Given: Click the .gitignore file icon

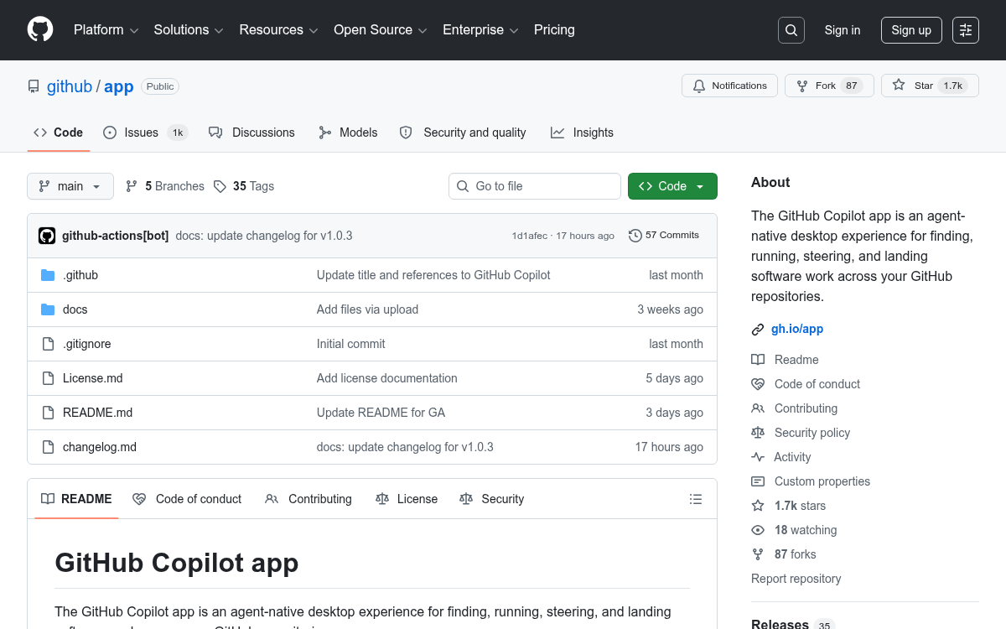Looking at the screenshot, I should (48, 344).
